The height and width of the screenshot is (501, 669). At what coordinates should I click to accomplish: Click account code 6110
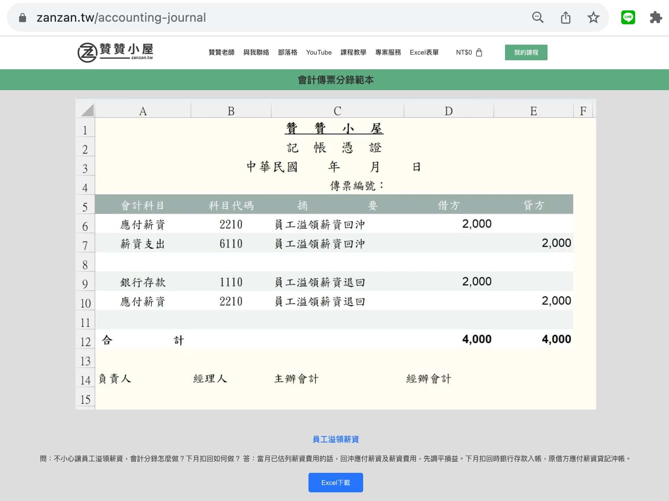click(x=231, y=244)
